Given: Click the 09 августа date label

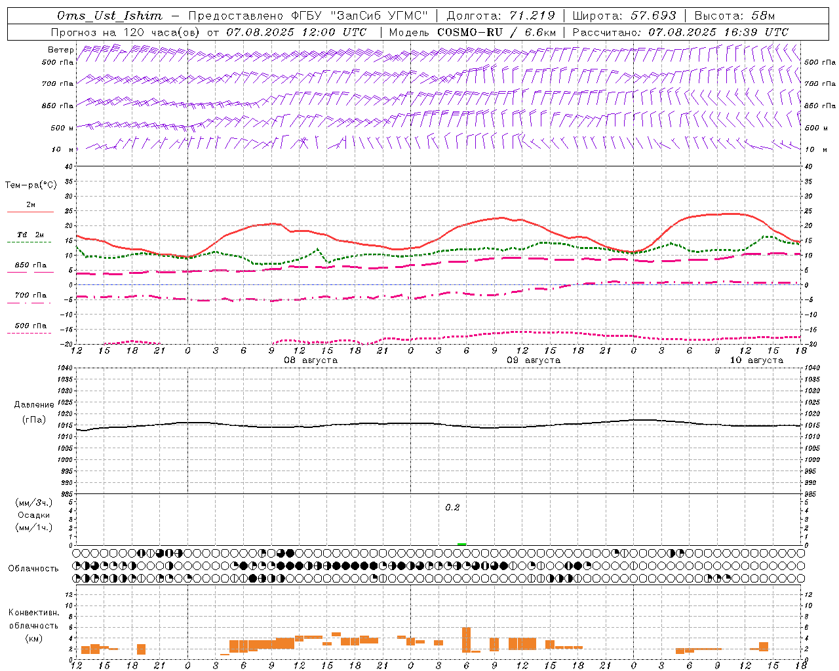Looking at the screenshot, I should (x=534, y=360).
